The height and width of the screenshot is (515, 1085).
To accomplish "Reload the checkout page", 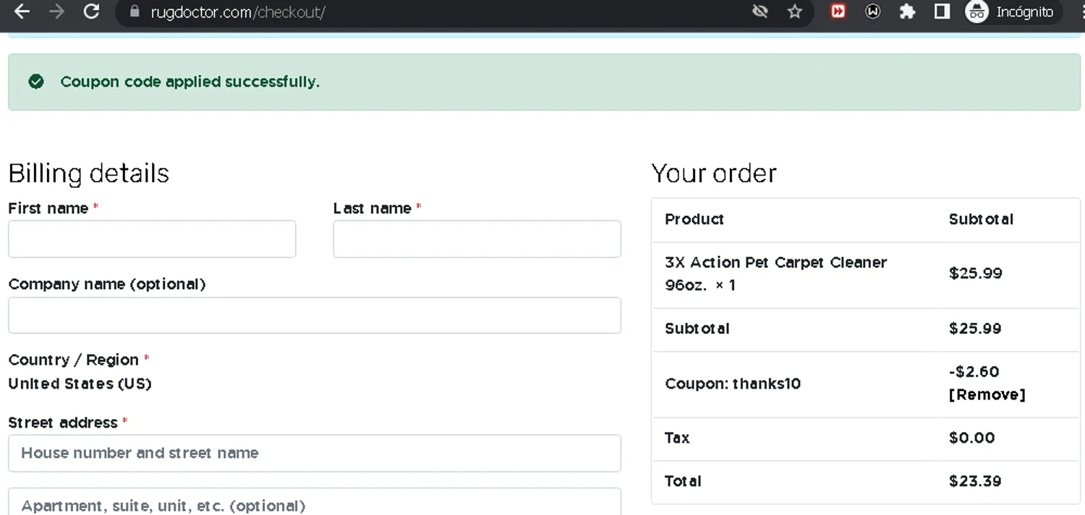I will (91, 12).
